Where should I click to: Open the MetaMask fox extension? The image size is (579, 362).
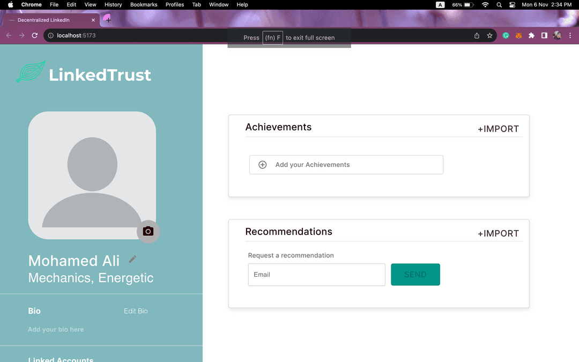tap(519, 35)
